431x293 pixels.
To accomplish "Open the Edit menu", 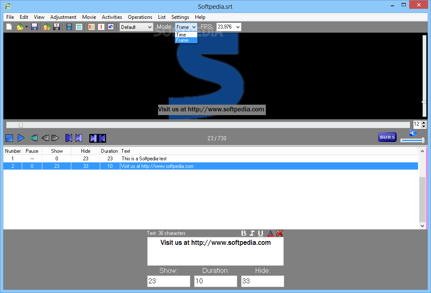I will tap(24, 17).
